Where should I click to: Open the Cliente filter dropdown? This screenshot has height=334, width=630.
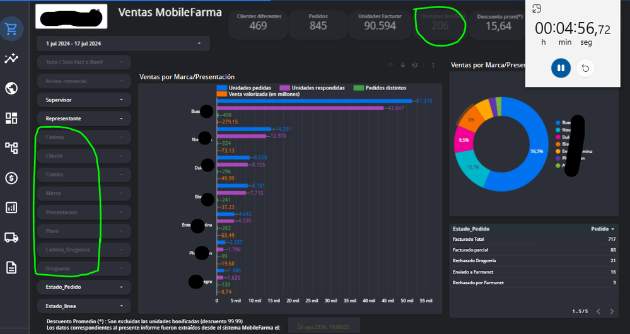(84, 156)
